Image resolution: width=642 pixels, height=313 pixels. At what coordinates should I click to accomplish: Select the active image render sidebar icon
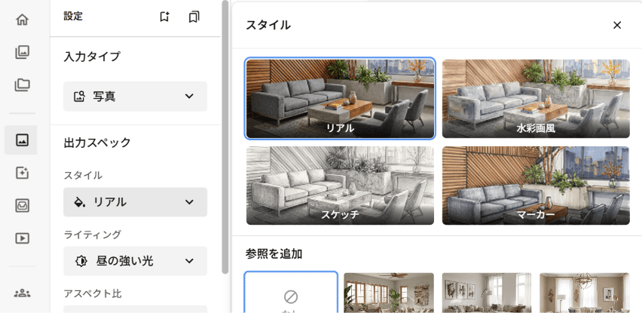21,140
